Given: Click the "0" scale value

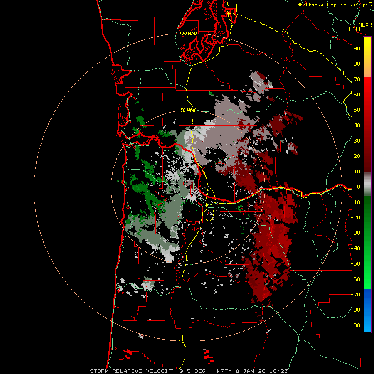Looking at the screenshot, I should pyautogui.click(x=359, y=187).
